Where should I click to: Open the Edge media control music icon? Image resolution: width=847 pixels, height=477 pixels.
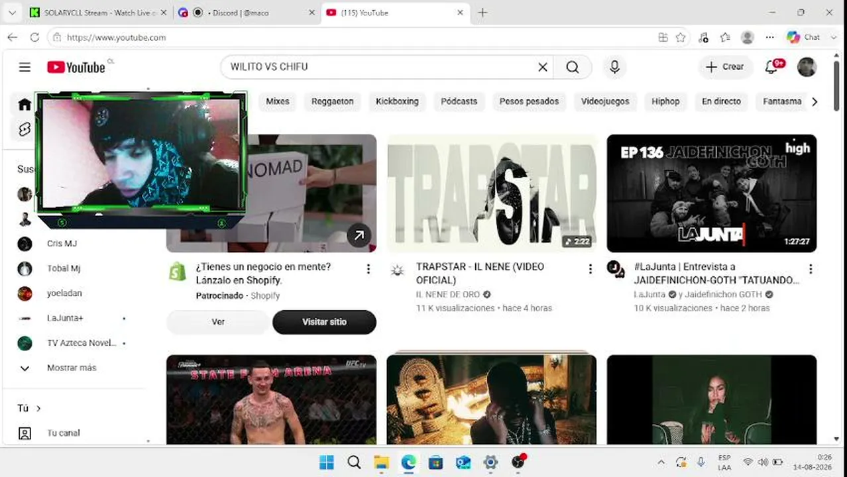pos(704,38)
